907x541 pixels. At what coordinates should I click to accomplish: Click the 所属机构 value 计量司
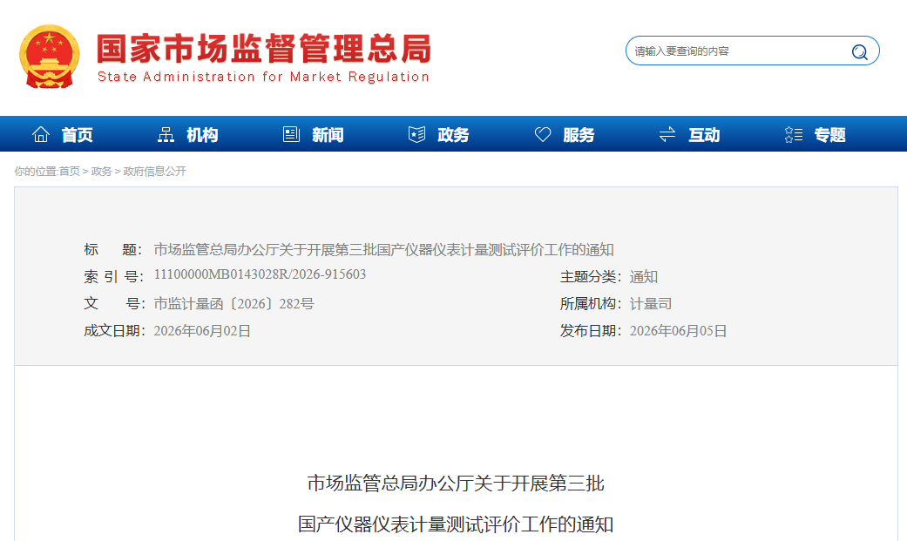pos(650,304)
